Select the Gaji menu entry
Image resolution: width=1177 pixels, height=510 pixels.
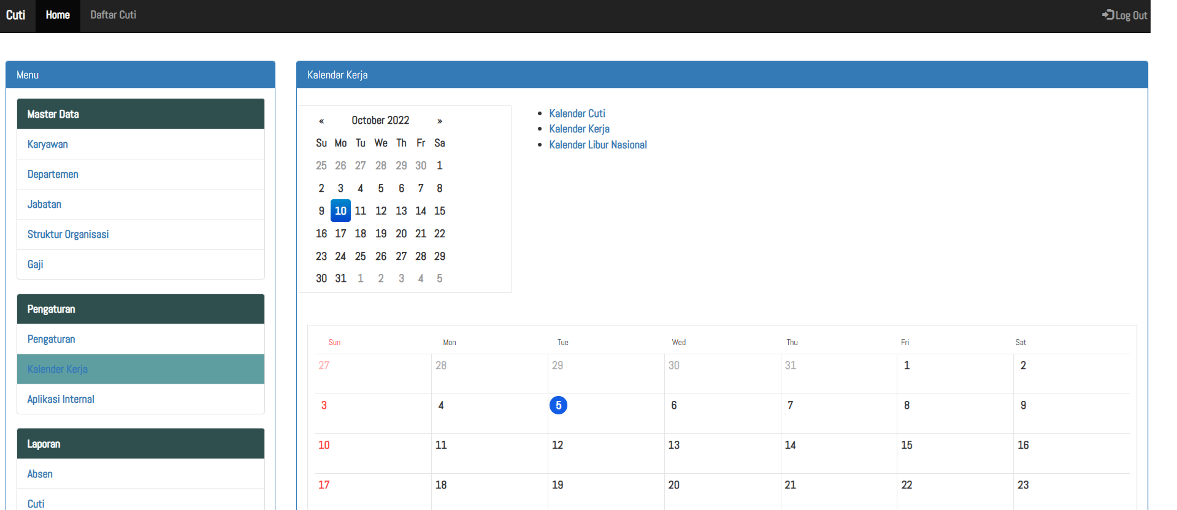36,264
